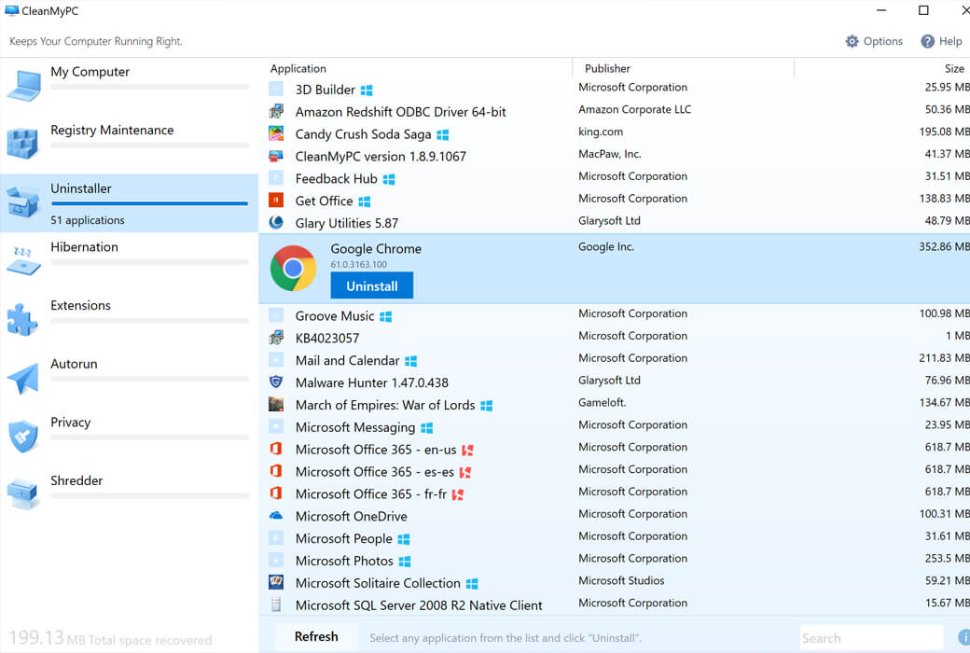Click the Office 365 en-us icon
This screenshot has width=970, height=653.
click(x=276, y=449)
